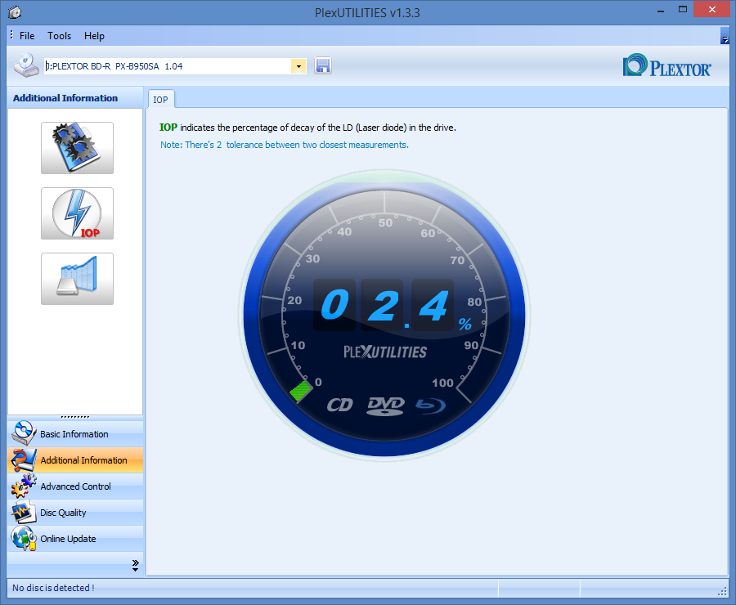Click the navigation pane splitter grip dots
Viewport: 736px width, 605px height.
[x=75, y=417]
